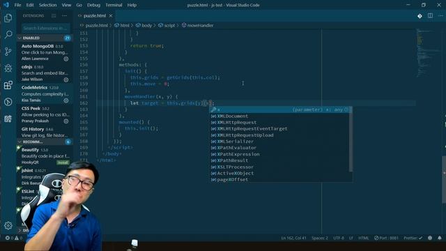Change the HTML language mode in status bar
The height and width of the screenshot is (251, 446).
point(364,238)
